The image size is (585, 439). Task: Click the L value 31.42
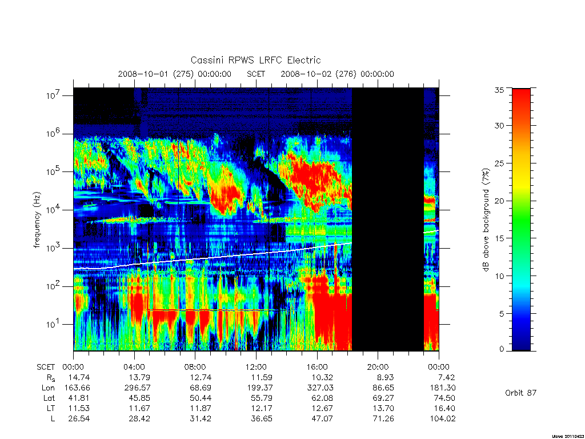[x=201, y=418]
